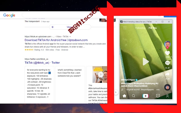The image size is (181, 113).
Task: Play the paused TikTok video
Action: pyautogui.click(x=146, y=62)
